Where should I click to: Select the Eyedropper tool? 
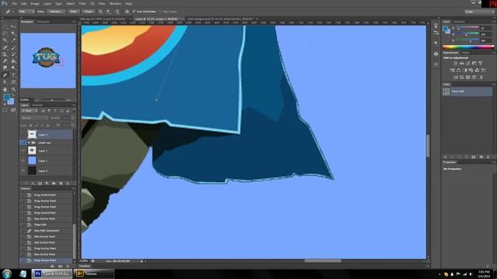[13, 40]
